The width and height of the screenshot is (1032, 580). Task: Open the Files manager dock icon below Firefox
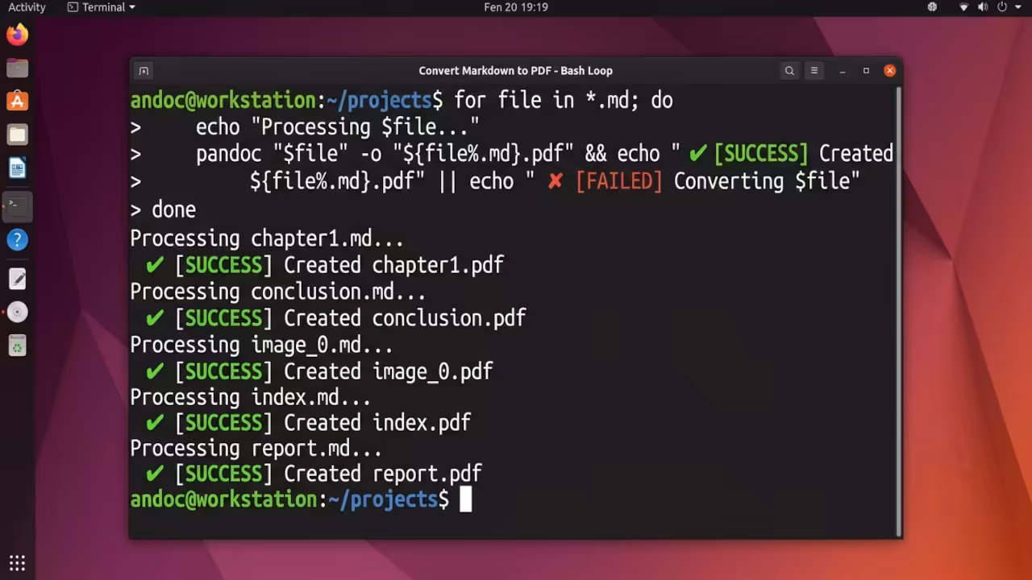point(17,68)
